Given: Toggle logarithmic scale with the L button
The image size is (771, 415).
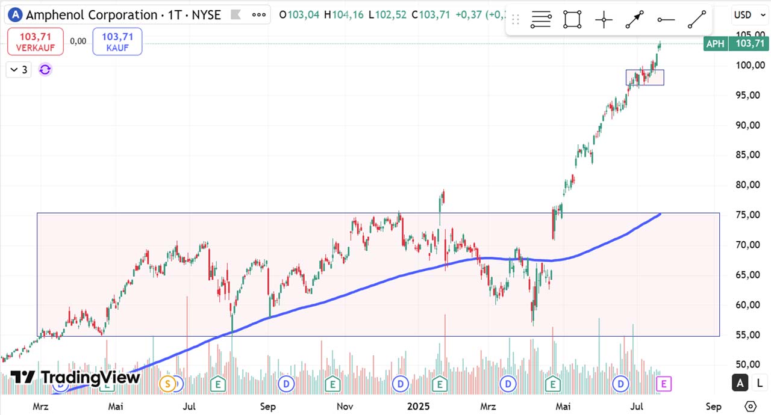Looking at the screenshot, I should [760, 383].
